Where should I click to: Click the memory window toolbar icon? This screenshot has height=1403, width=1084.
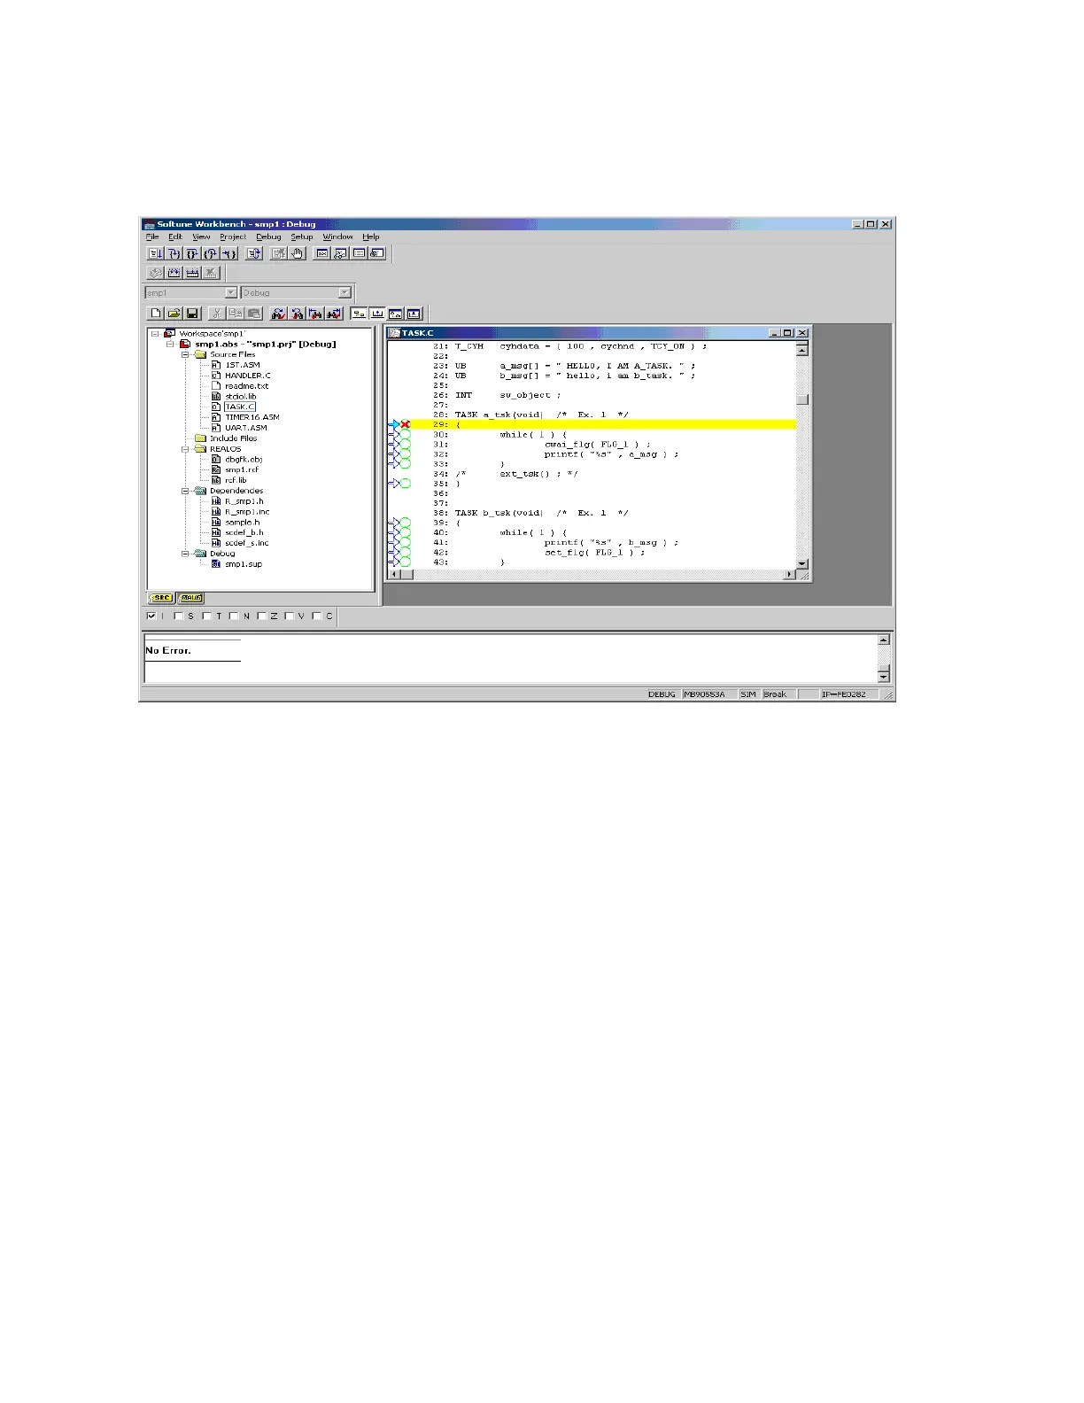(x=360, y=253)
